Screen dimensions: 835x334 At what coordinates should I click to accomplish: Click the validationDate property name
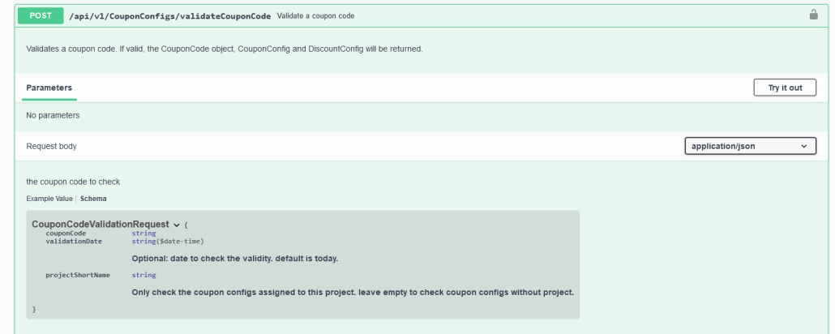[x=74, y=242]
